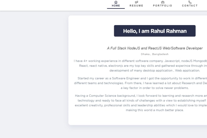Click "a key factor in order to solve" line
Screen dimensions: 207x138
[x=155, y=88]
